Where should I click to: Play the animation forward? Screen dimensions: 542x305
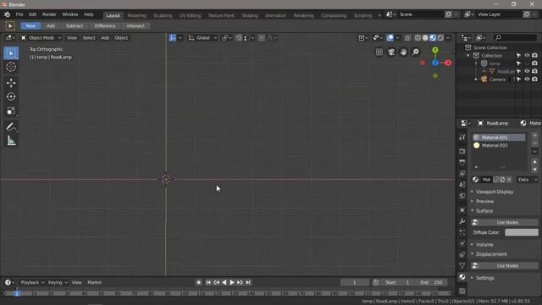[x=232, y=282]
